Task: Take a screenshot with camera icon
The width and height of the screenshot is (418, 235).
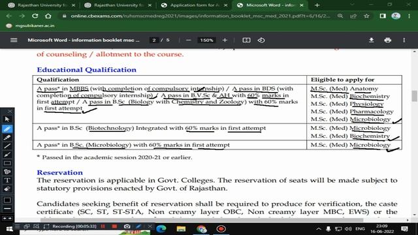Action: 127,227
